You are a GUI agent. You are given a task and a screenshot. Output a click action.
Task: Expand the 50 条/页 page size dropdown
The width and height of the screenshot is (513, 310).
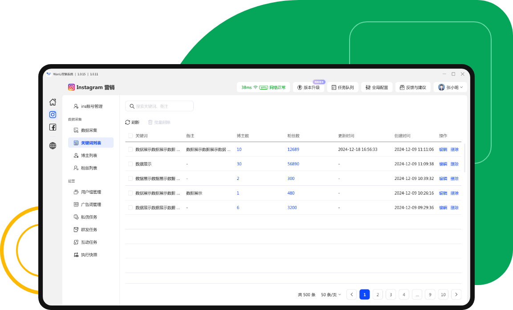click(331, 294)
